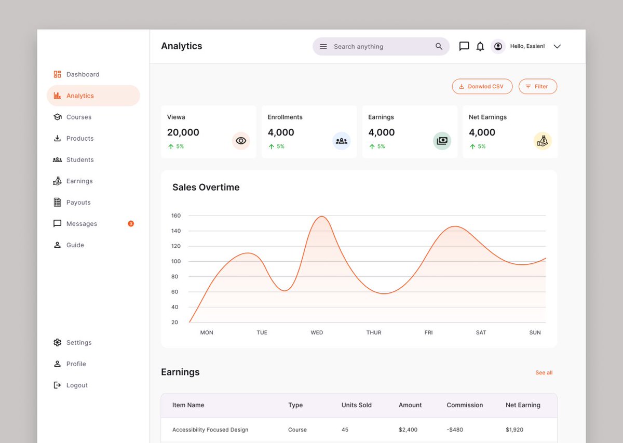The height and width of the screenshot is (443, 623).
Task: Click Logout in the sidebar
Action: pyautogui.click(x=71, y=385)
